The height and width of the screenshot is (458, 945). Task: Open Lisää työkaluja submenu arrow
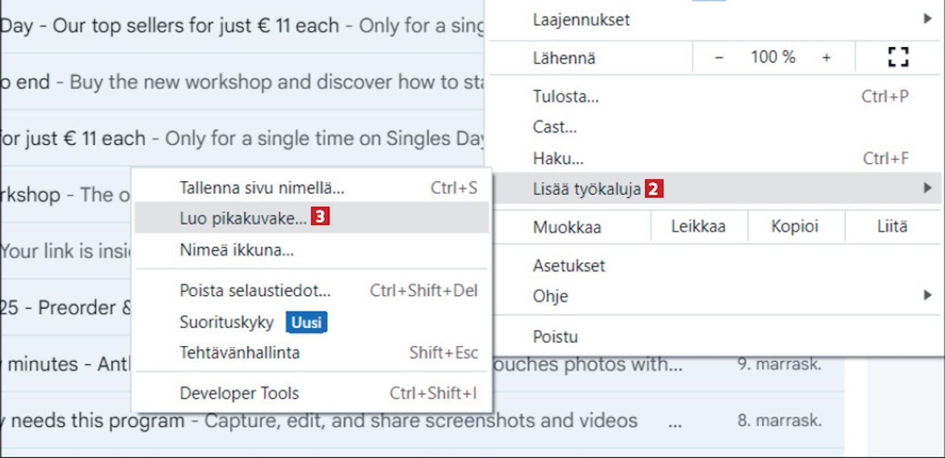pyautogui.click(x=927, y=188)
